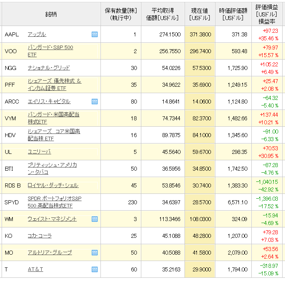Open the コカ・コーラ link
285x281 pixels.
coord(40,236)
